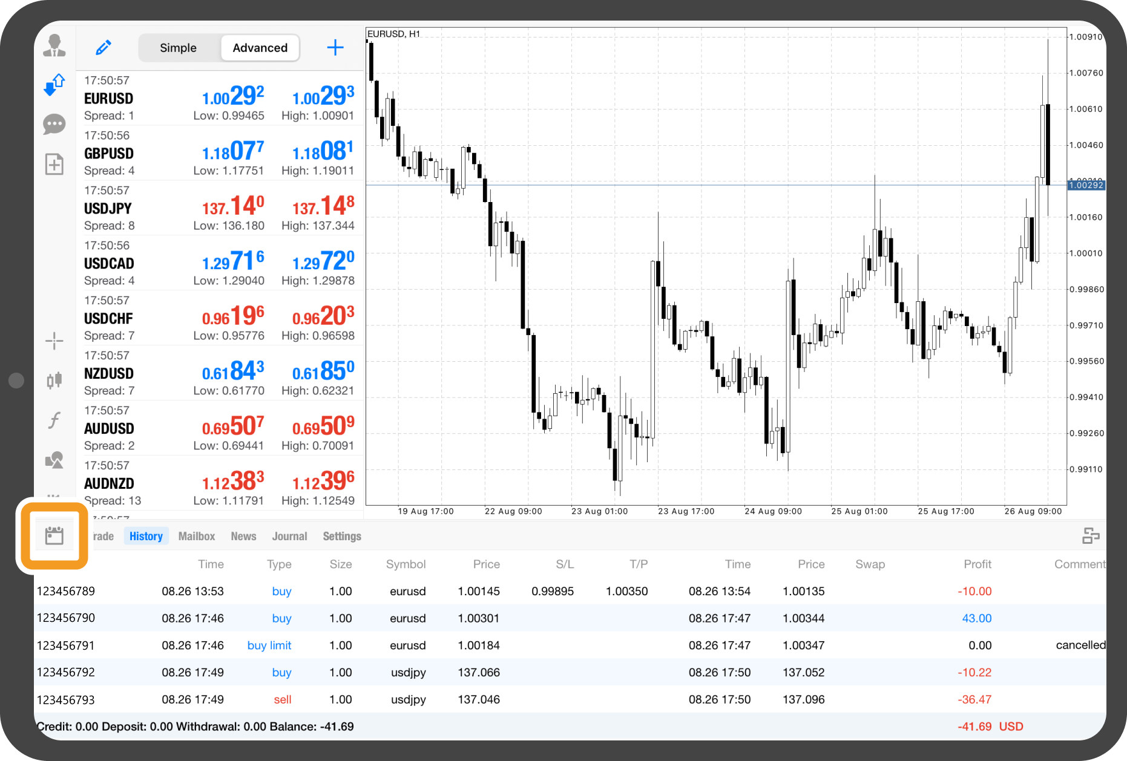Select the History tab

point(146,536)
